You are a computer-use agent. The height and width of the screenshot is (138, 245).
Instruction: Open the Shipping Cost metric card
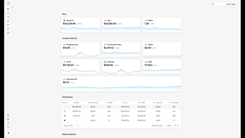coord(80,49)
